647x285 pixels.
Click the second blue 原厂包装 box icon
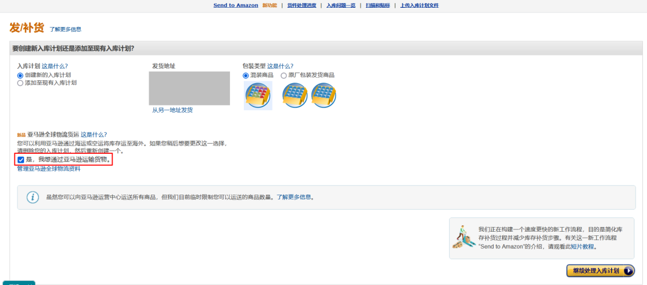[x=323, y=95]
